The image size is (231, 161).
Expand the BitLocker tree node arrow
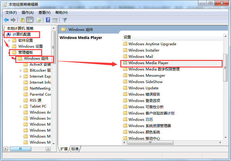coord(21,70)
